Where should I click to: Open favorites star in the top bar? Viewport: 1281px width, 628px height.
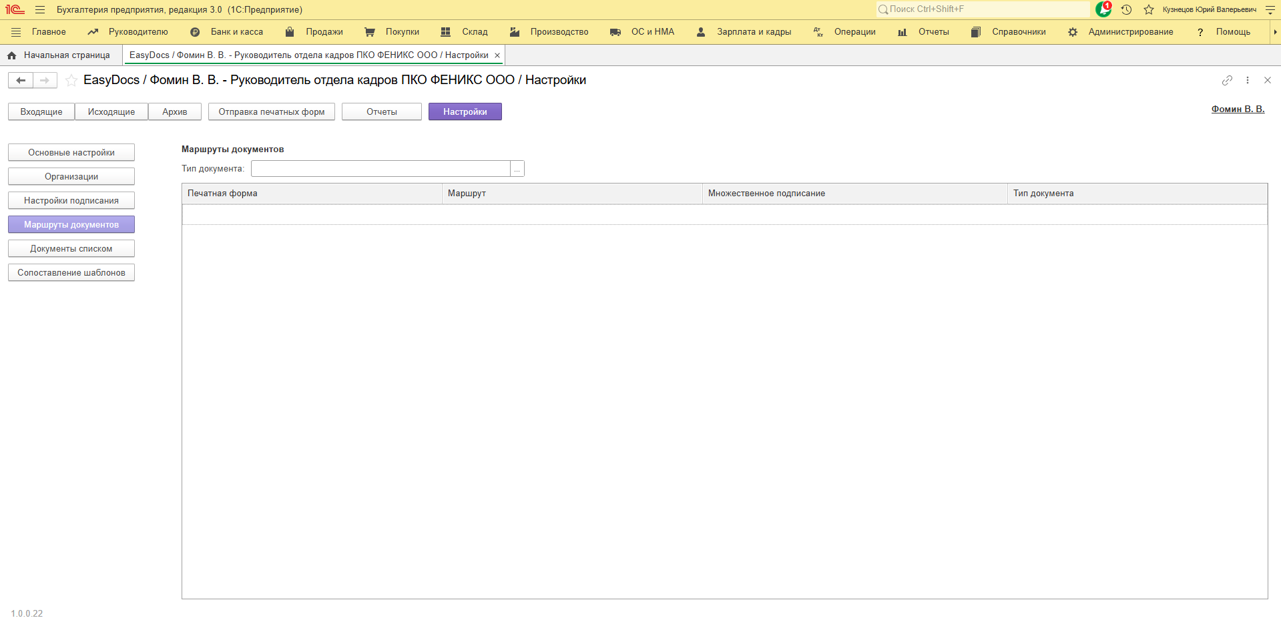(x=1149, y=9)
